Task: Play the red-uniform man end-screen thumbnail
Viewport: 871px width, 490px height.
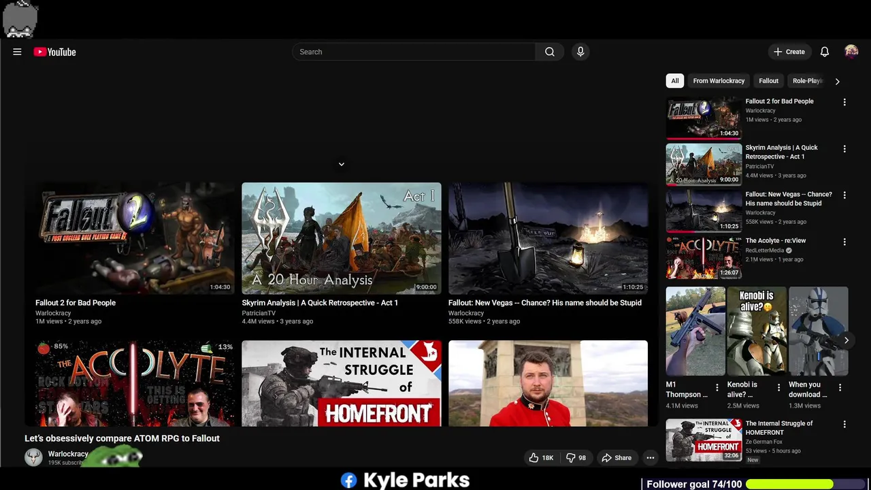Action: coord(548,384)
